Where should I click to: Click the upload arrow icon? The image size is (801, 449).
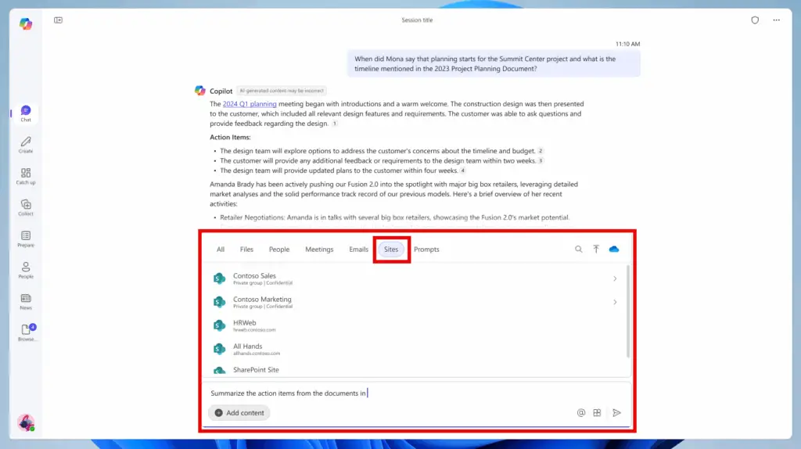(x=596, y=250)
